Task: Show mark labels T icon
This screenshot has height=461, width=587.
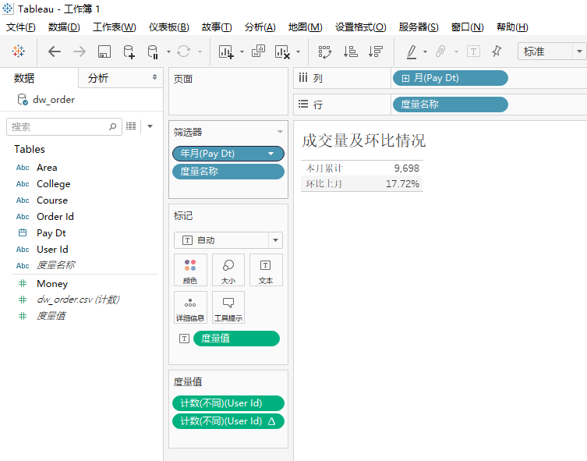Action: 473,51
